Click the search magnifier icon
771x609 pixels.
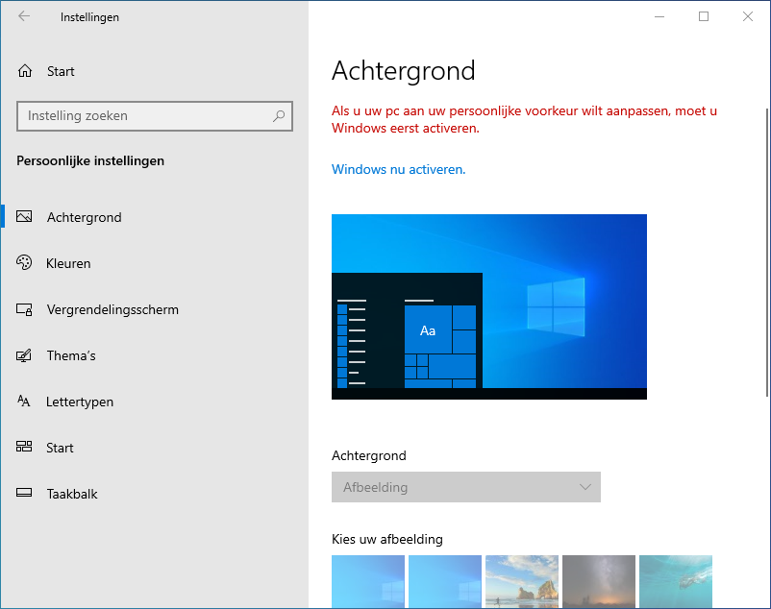[x=279, y=116]
